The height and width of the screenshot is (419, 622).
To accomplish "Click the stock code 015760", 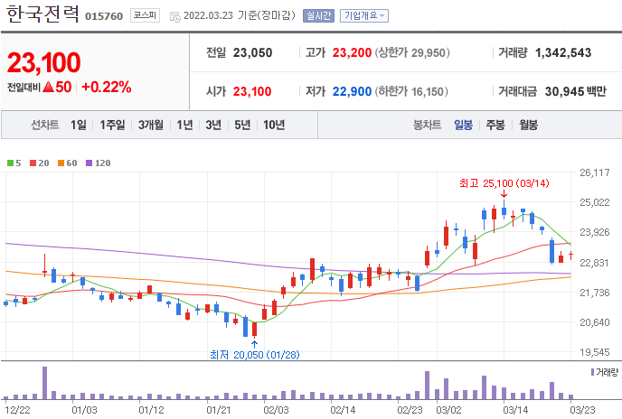I will point(104,16).
